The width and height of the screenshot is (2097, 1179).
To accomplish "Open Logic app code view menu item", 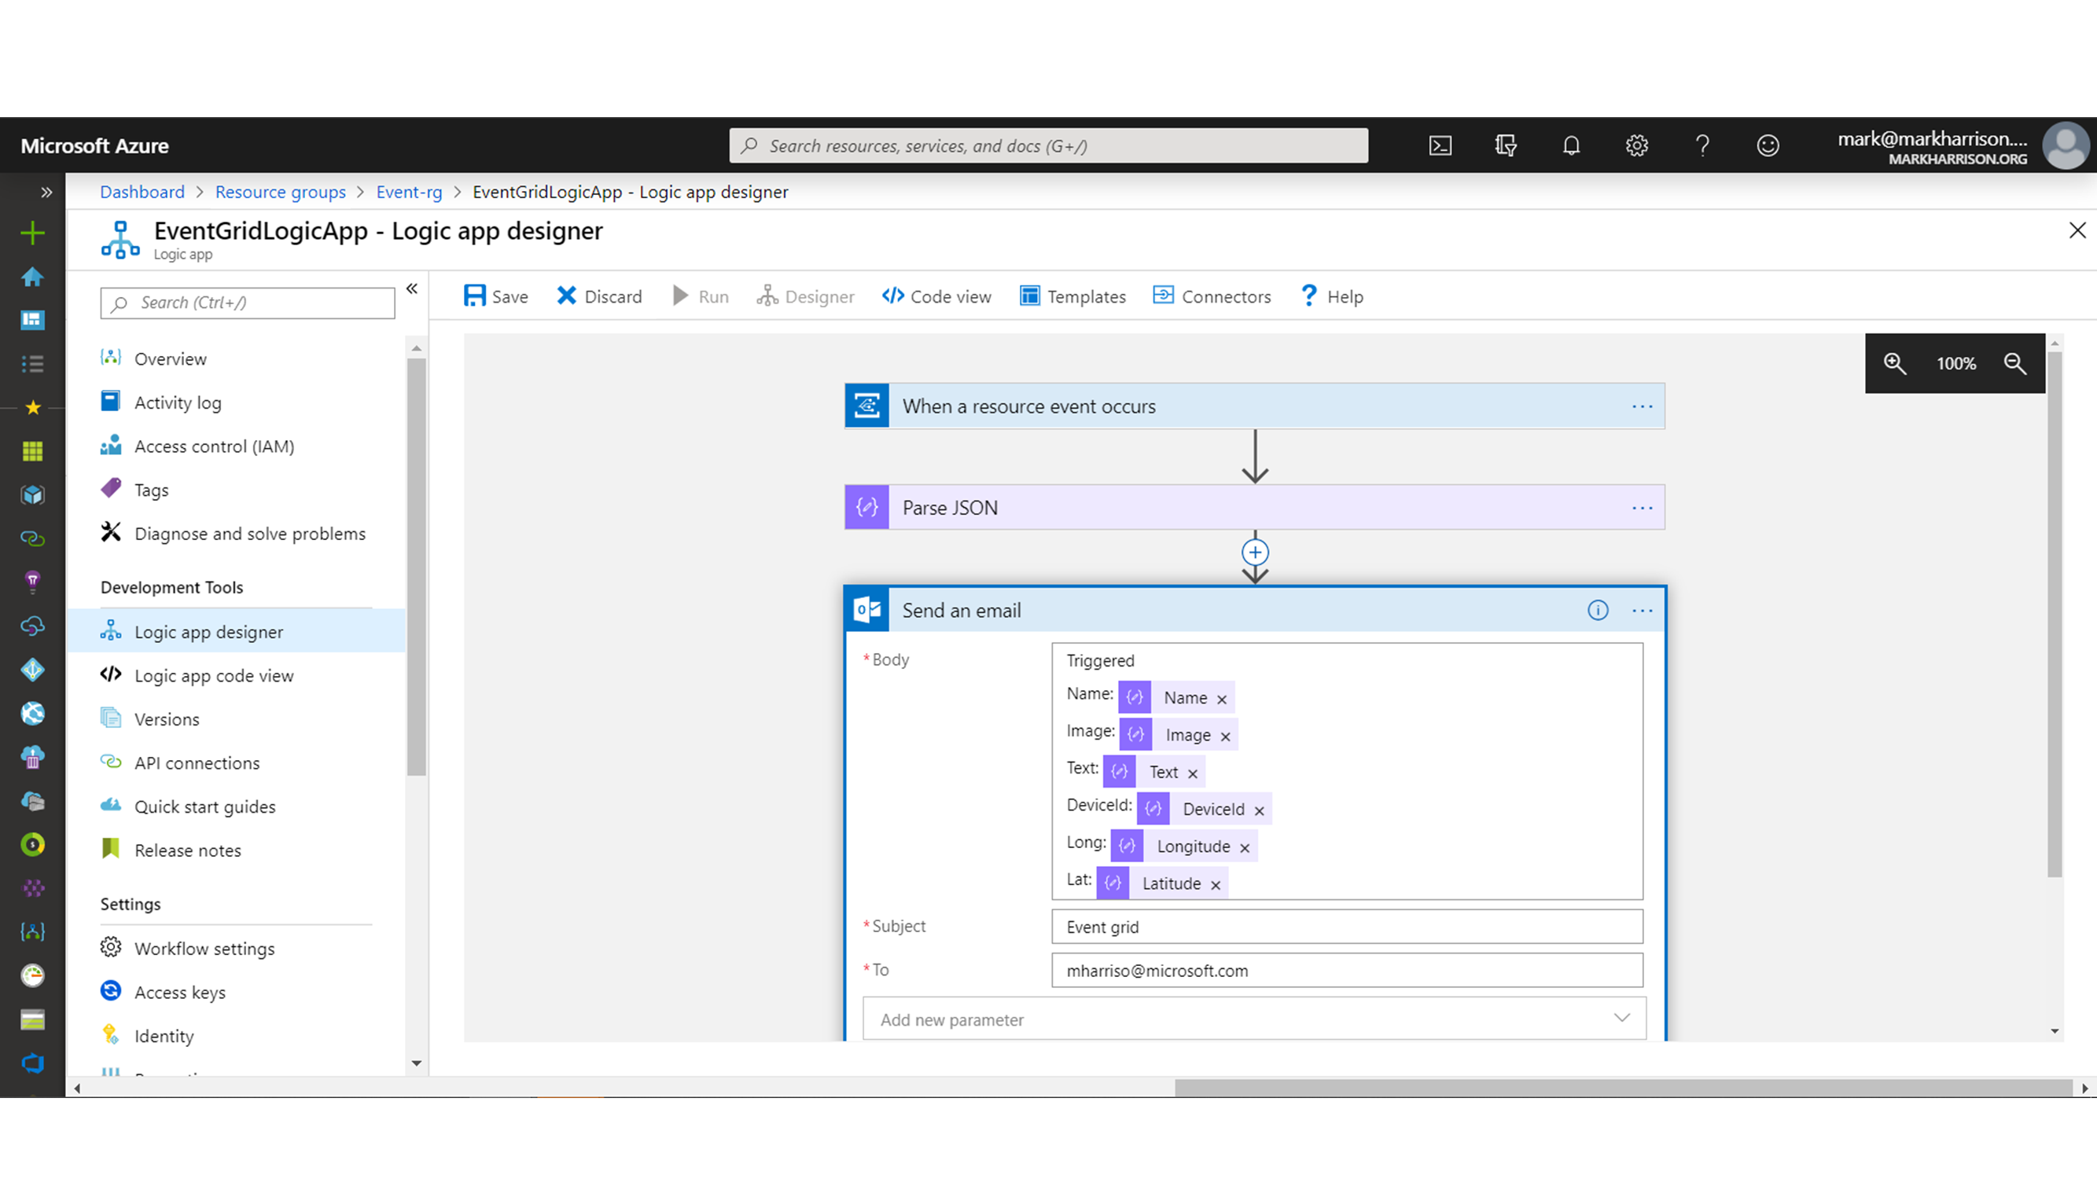I will coord(213,675).
